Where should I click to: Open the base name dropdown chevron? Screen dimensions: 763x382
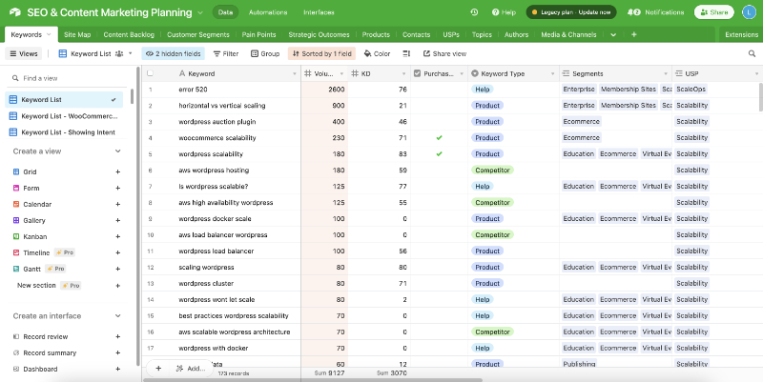200,12
